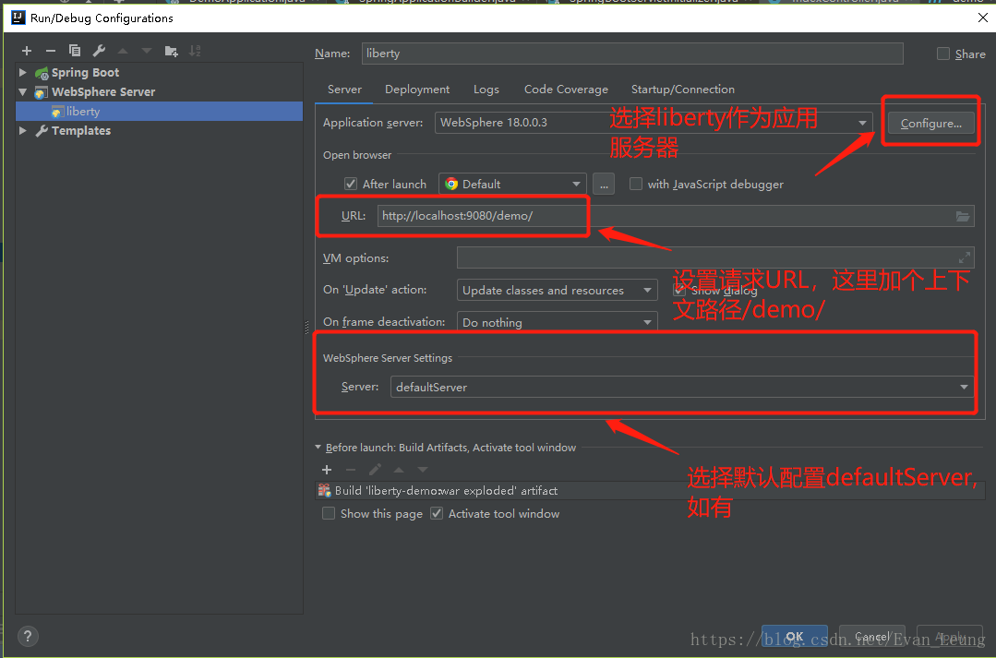996x658 pixels.
Task: Click the Name input field
Action: click(x=632, y=54)
